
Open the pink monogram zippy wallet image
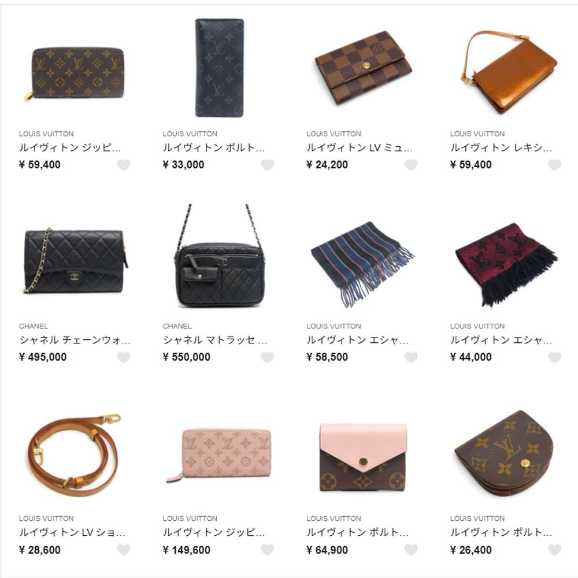[219, 455]
